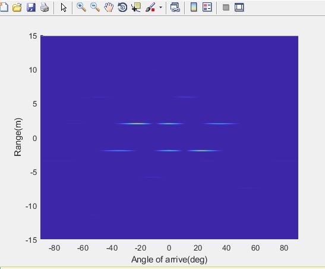325x269 pixels.
Task: Click the Angle of arrive(deg) axis label
Action: click(169, 259)
